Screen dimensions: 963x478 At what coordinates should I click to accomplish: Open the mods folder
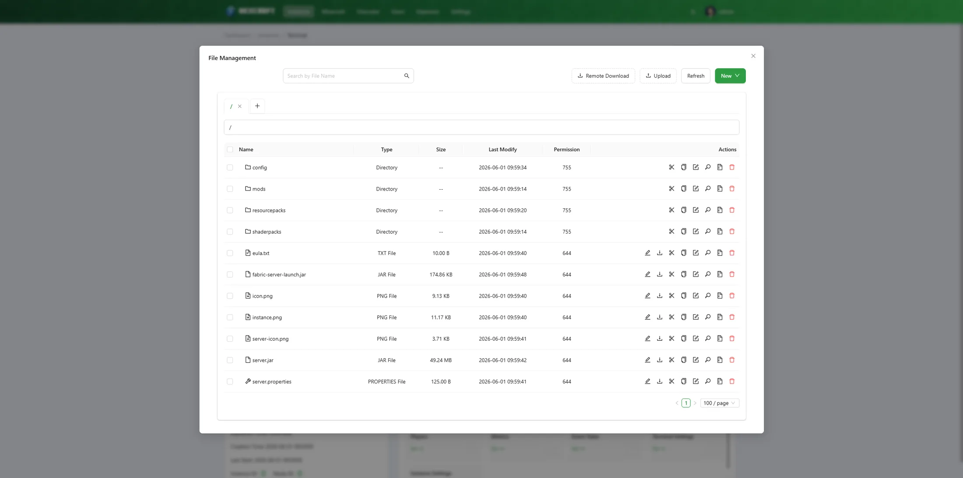(259, 189)
